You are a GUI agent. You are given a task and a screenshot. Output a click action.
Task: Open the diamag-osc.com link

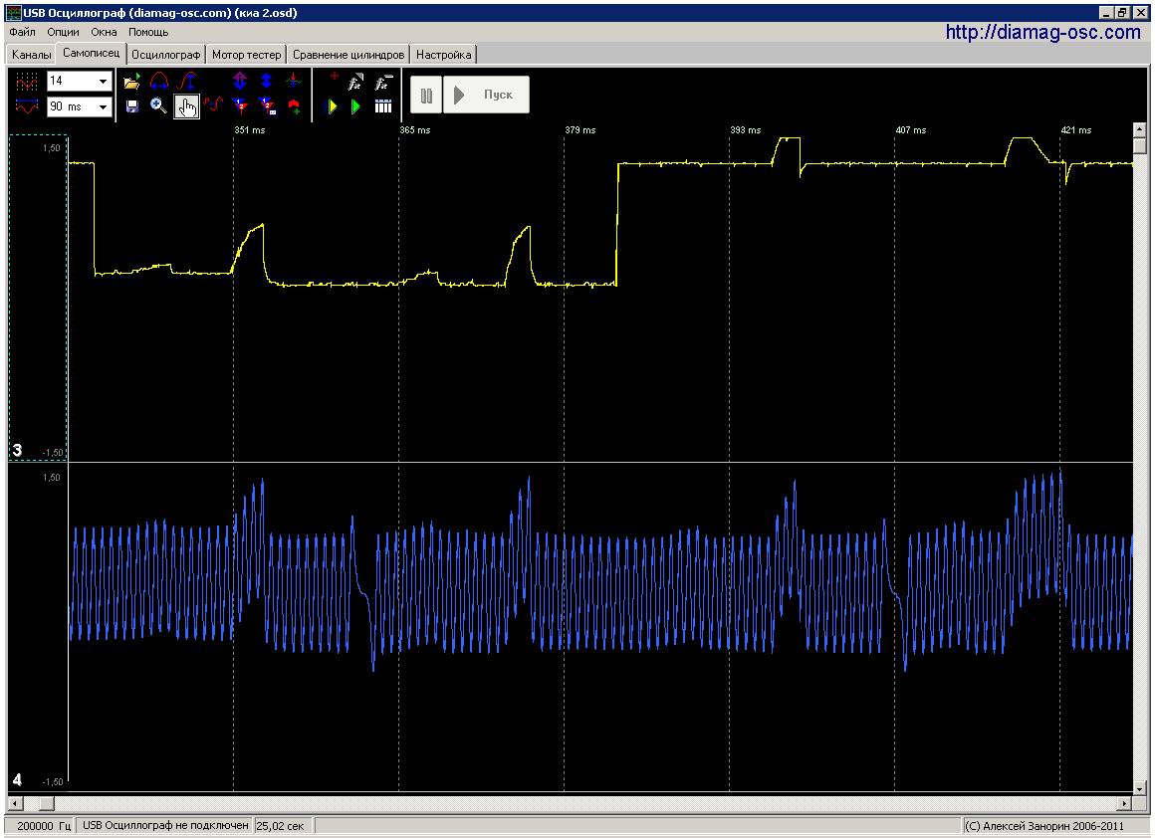click(x=1043, y=33)
